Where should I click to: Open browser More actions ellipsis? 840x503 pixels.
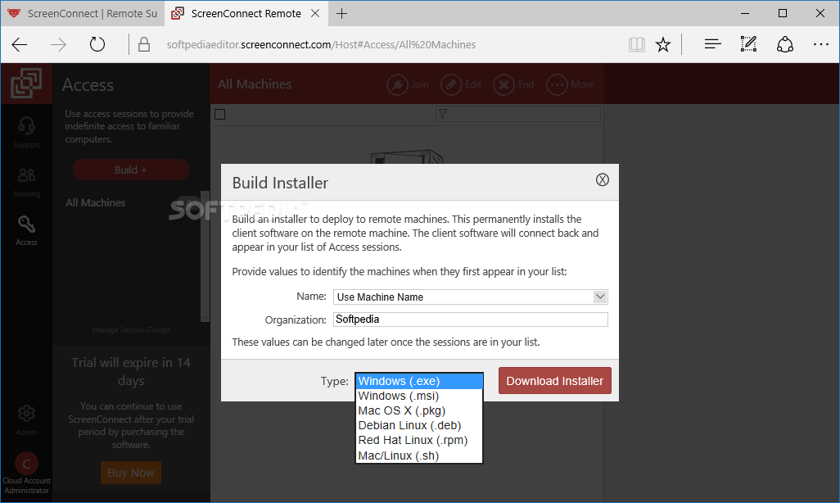click(x=820, y=44)
